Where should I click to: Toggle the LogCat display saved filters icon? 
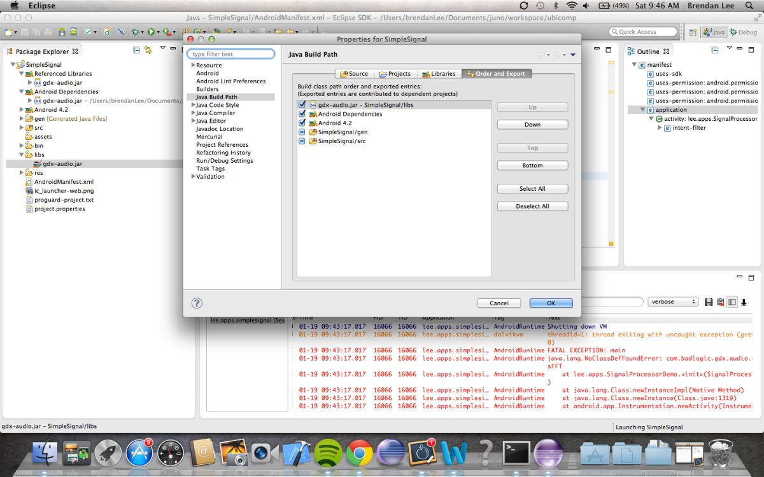[732, 302]
